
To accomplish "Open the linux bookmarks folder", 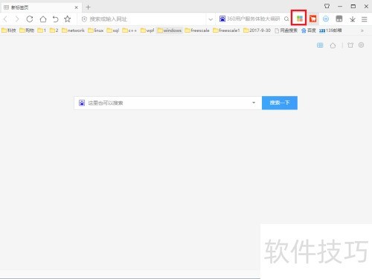I will pos(96,31).
